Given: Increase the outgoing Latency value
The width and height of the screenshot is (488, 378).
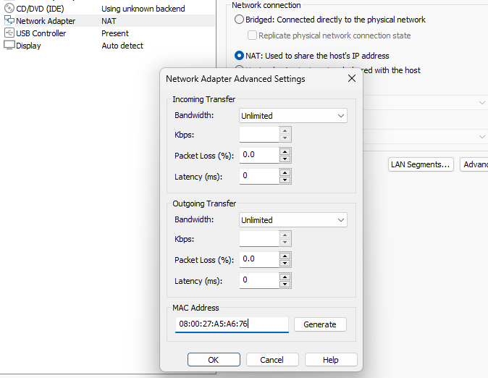Looking at the screenshot, I should pyautogui.click(x=285, y=277).
